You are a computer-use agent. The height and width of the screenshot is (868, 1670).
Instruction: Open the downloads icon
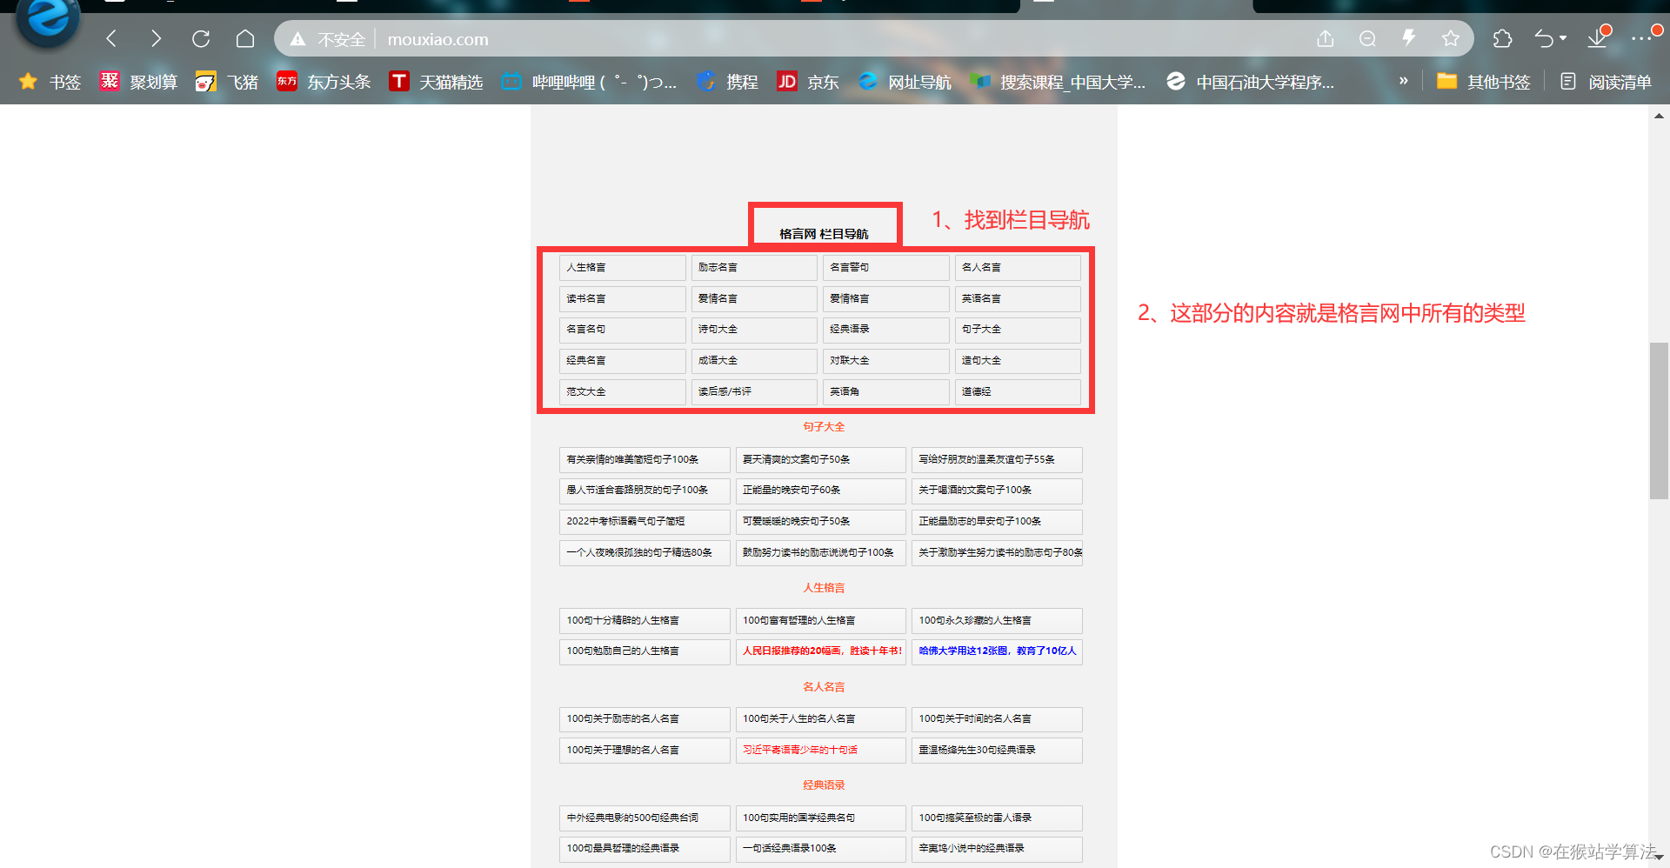tap(1598, 38)
